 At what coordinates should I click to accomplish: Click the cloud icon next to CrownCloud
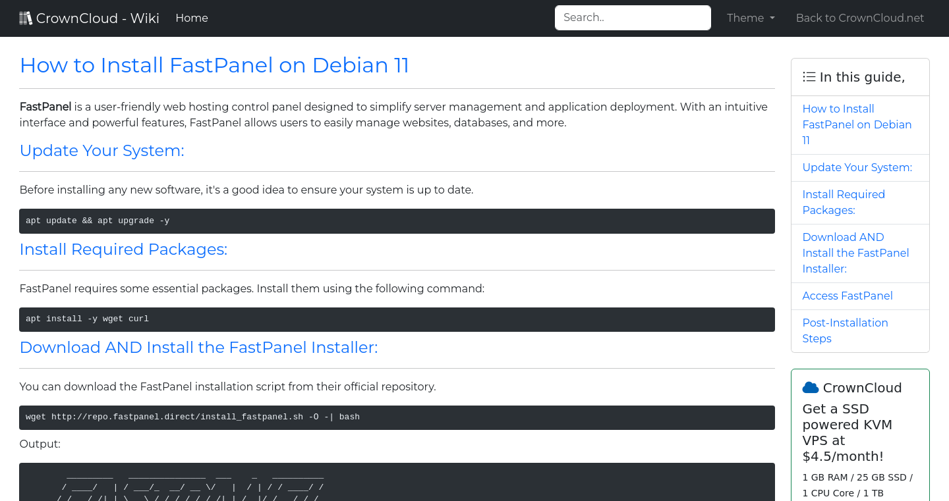pos(812,387)
